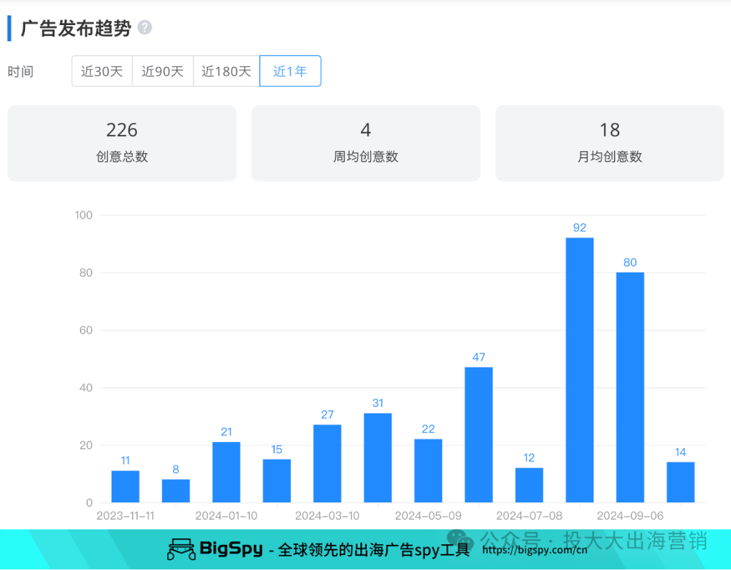Click the 周均创意数 card showing 4
Viewport: 731px width, 570px height.
(x=365, y=143)
